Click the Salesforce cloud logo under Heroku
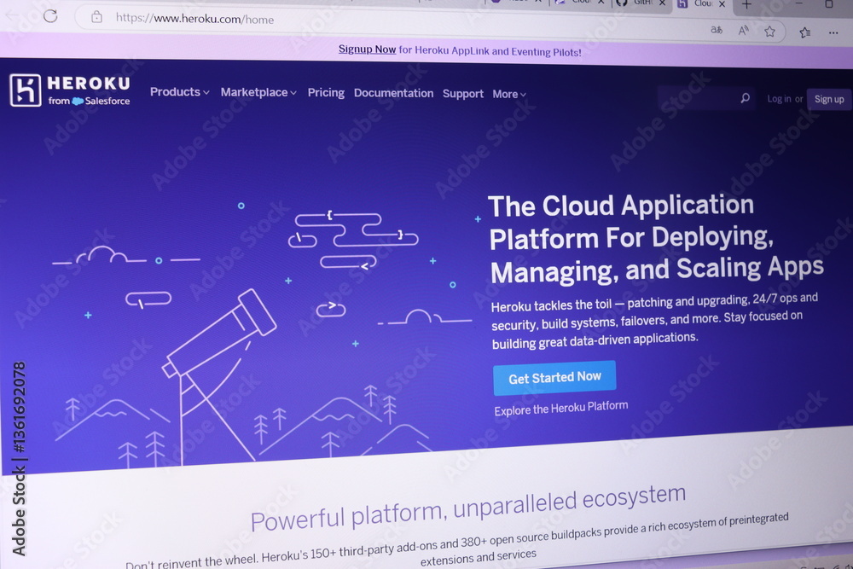The height and width of the screenshot is (569, 853). pyautogui.click(x=78, y=102)
